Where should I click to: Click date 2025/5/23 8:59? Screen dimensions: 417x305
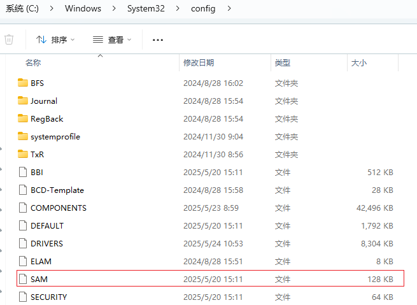211,208
